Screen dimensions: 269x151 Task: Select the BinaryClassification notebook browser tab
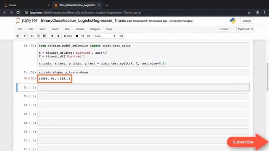(x=77, y=5)
